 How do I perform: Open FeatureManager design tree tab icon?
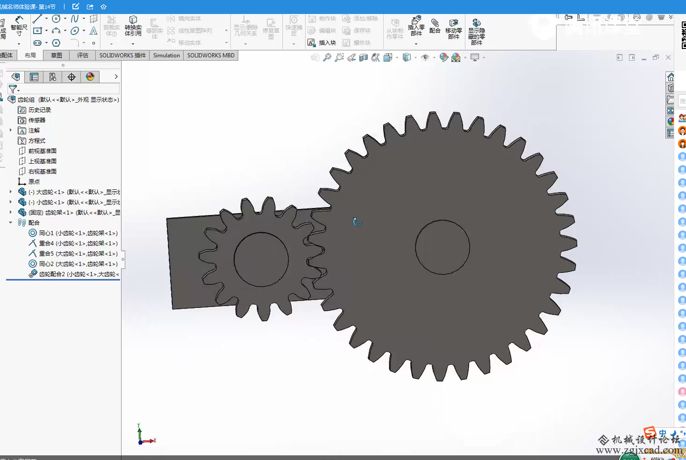coord(16,77)
